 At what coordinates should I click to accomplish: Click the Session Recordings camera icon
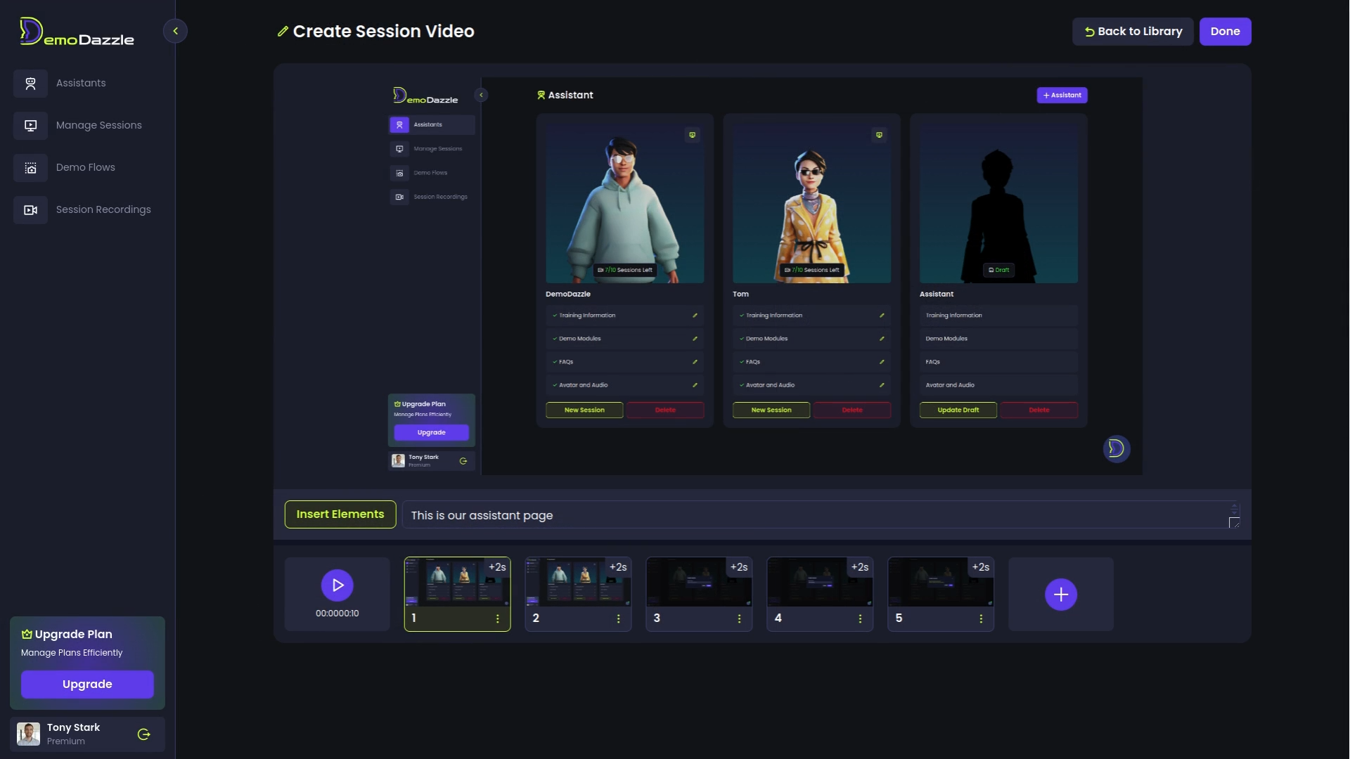[x=30, y=210]
